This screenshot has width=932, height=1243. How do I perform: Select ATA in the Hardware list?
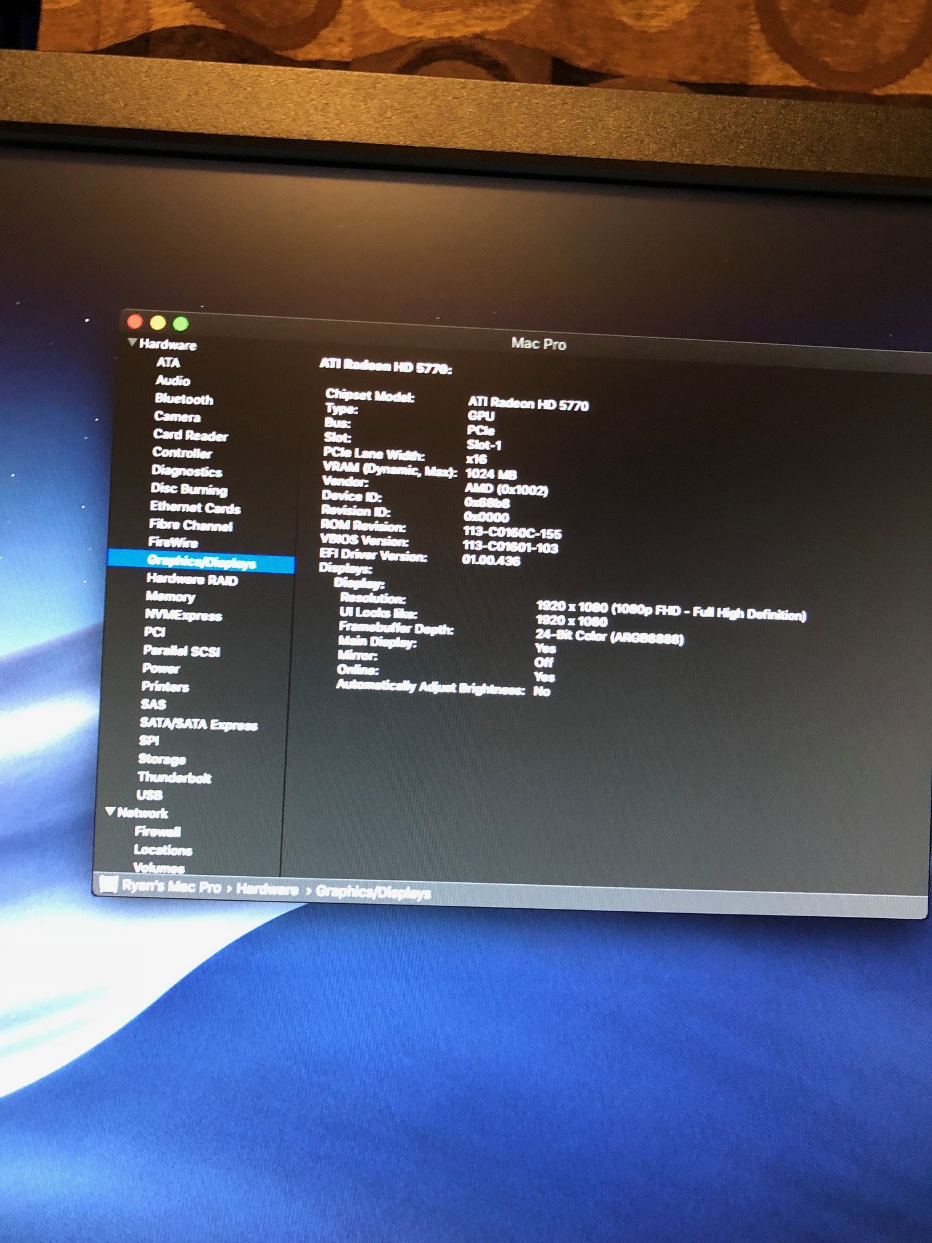tap(168, 363)
